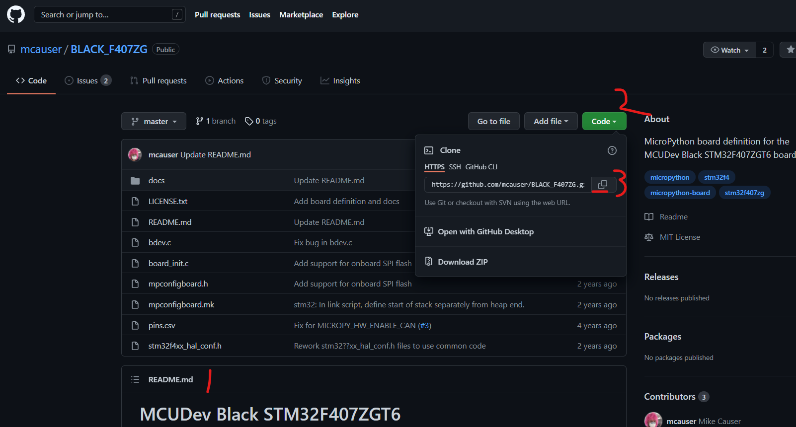Screen dimensions: 796x427
Task: Click the file icon beside bdev.c
Action: [x=135, y=243]
